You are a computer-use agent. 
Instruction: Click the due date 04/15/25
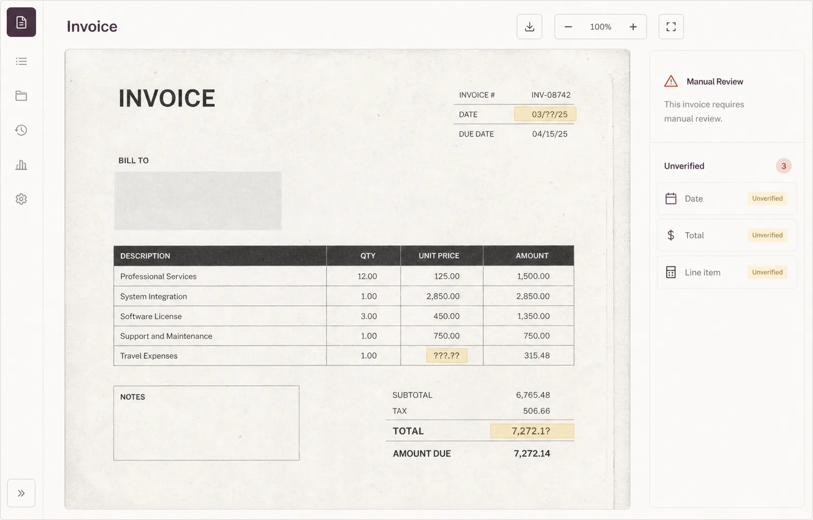(x=550, y=134)
